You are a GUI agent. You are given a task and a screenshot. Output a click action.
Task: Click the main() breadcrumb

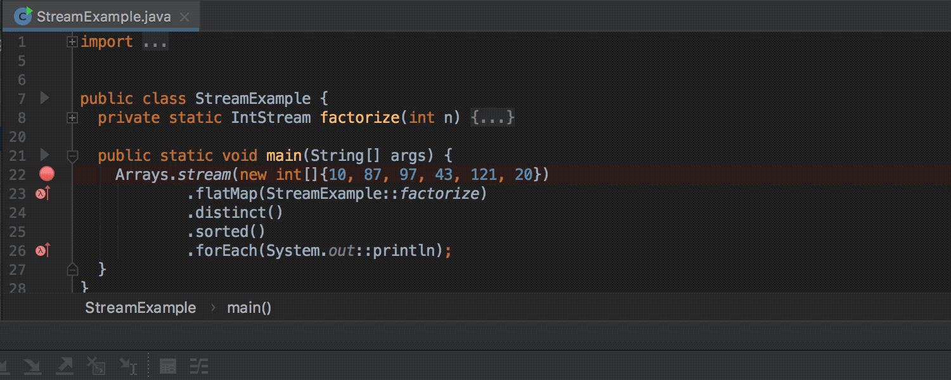249,308
